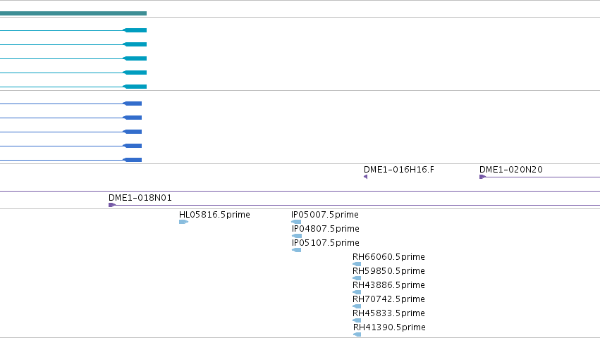Click the long purple BAC line under DME1-016H16.F

point(300,191)
